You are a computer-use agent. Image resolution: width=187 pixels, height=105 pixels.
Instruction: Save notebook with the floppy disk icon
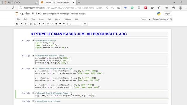point(17,24)
